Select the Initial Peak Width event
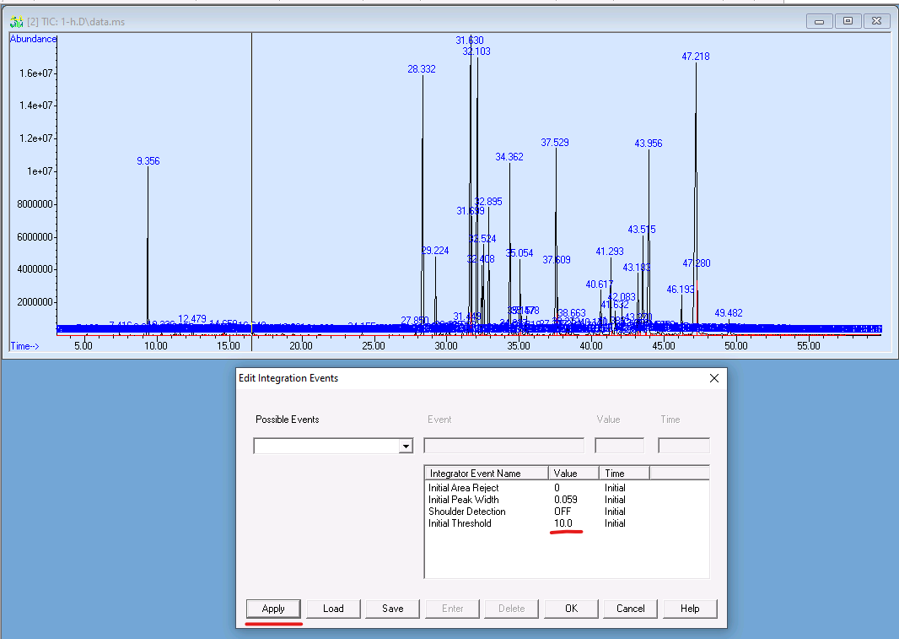 [463, 500]
